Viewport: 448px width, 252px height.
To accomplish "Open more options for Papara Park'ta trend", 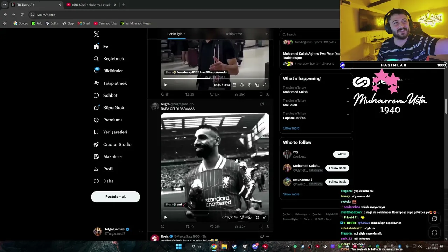I will tap(347, 114).
